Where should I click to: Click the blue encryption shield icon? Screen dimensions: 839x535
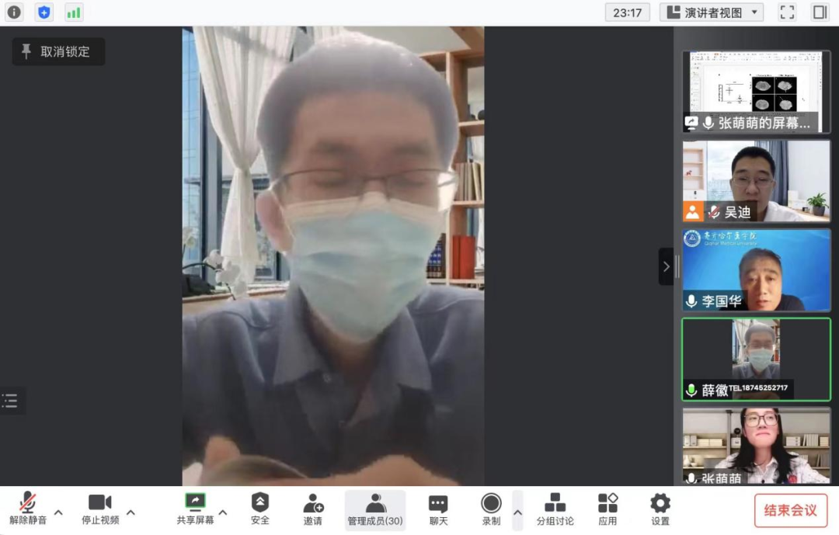pos(44,12)
